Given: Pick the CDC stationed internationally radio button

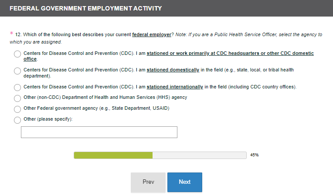Looking at the screenshot, I should 17,88.
